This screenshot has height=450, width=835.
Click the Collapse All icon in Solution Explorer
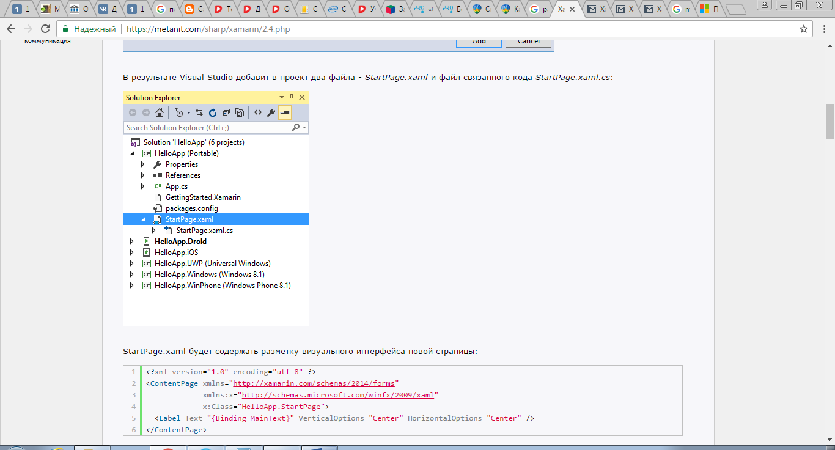pyautogui.click(x=226, y=112)
